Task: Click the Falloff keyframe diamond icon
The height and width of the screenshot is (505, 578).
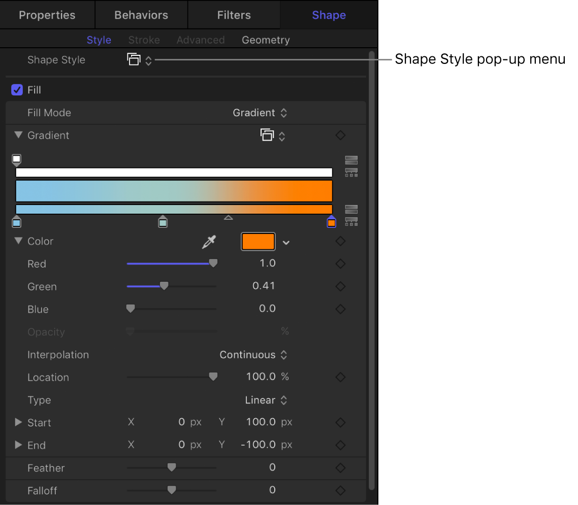Action: tap(340, 491)
